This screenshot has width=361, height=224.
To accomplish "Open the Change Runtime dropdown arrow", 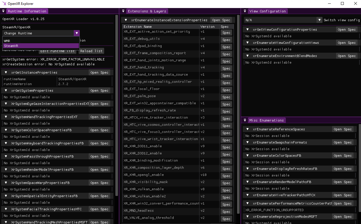I will tap(77, 33).
